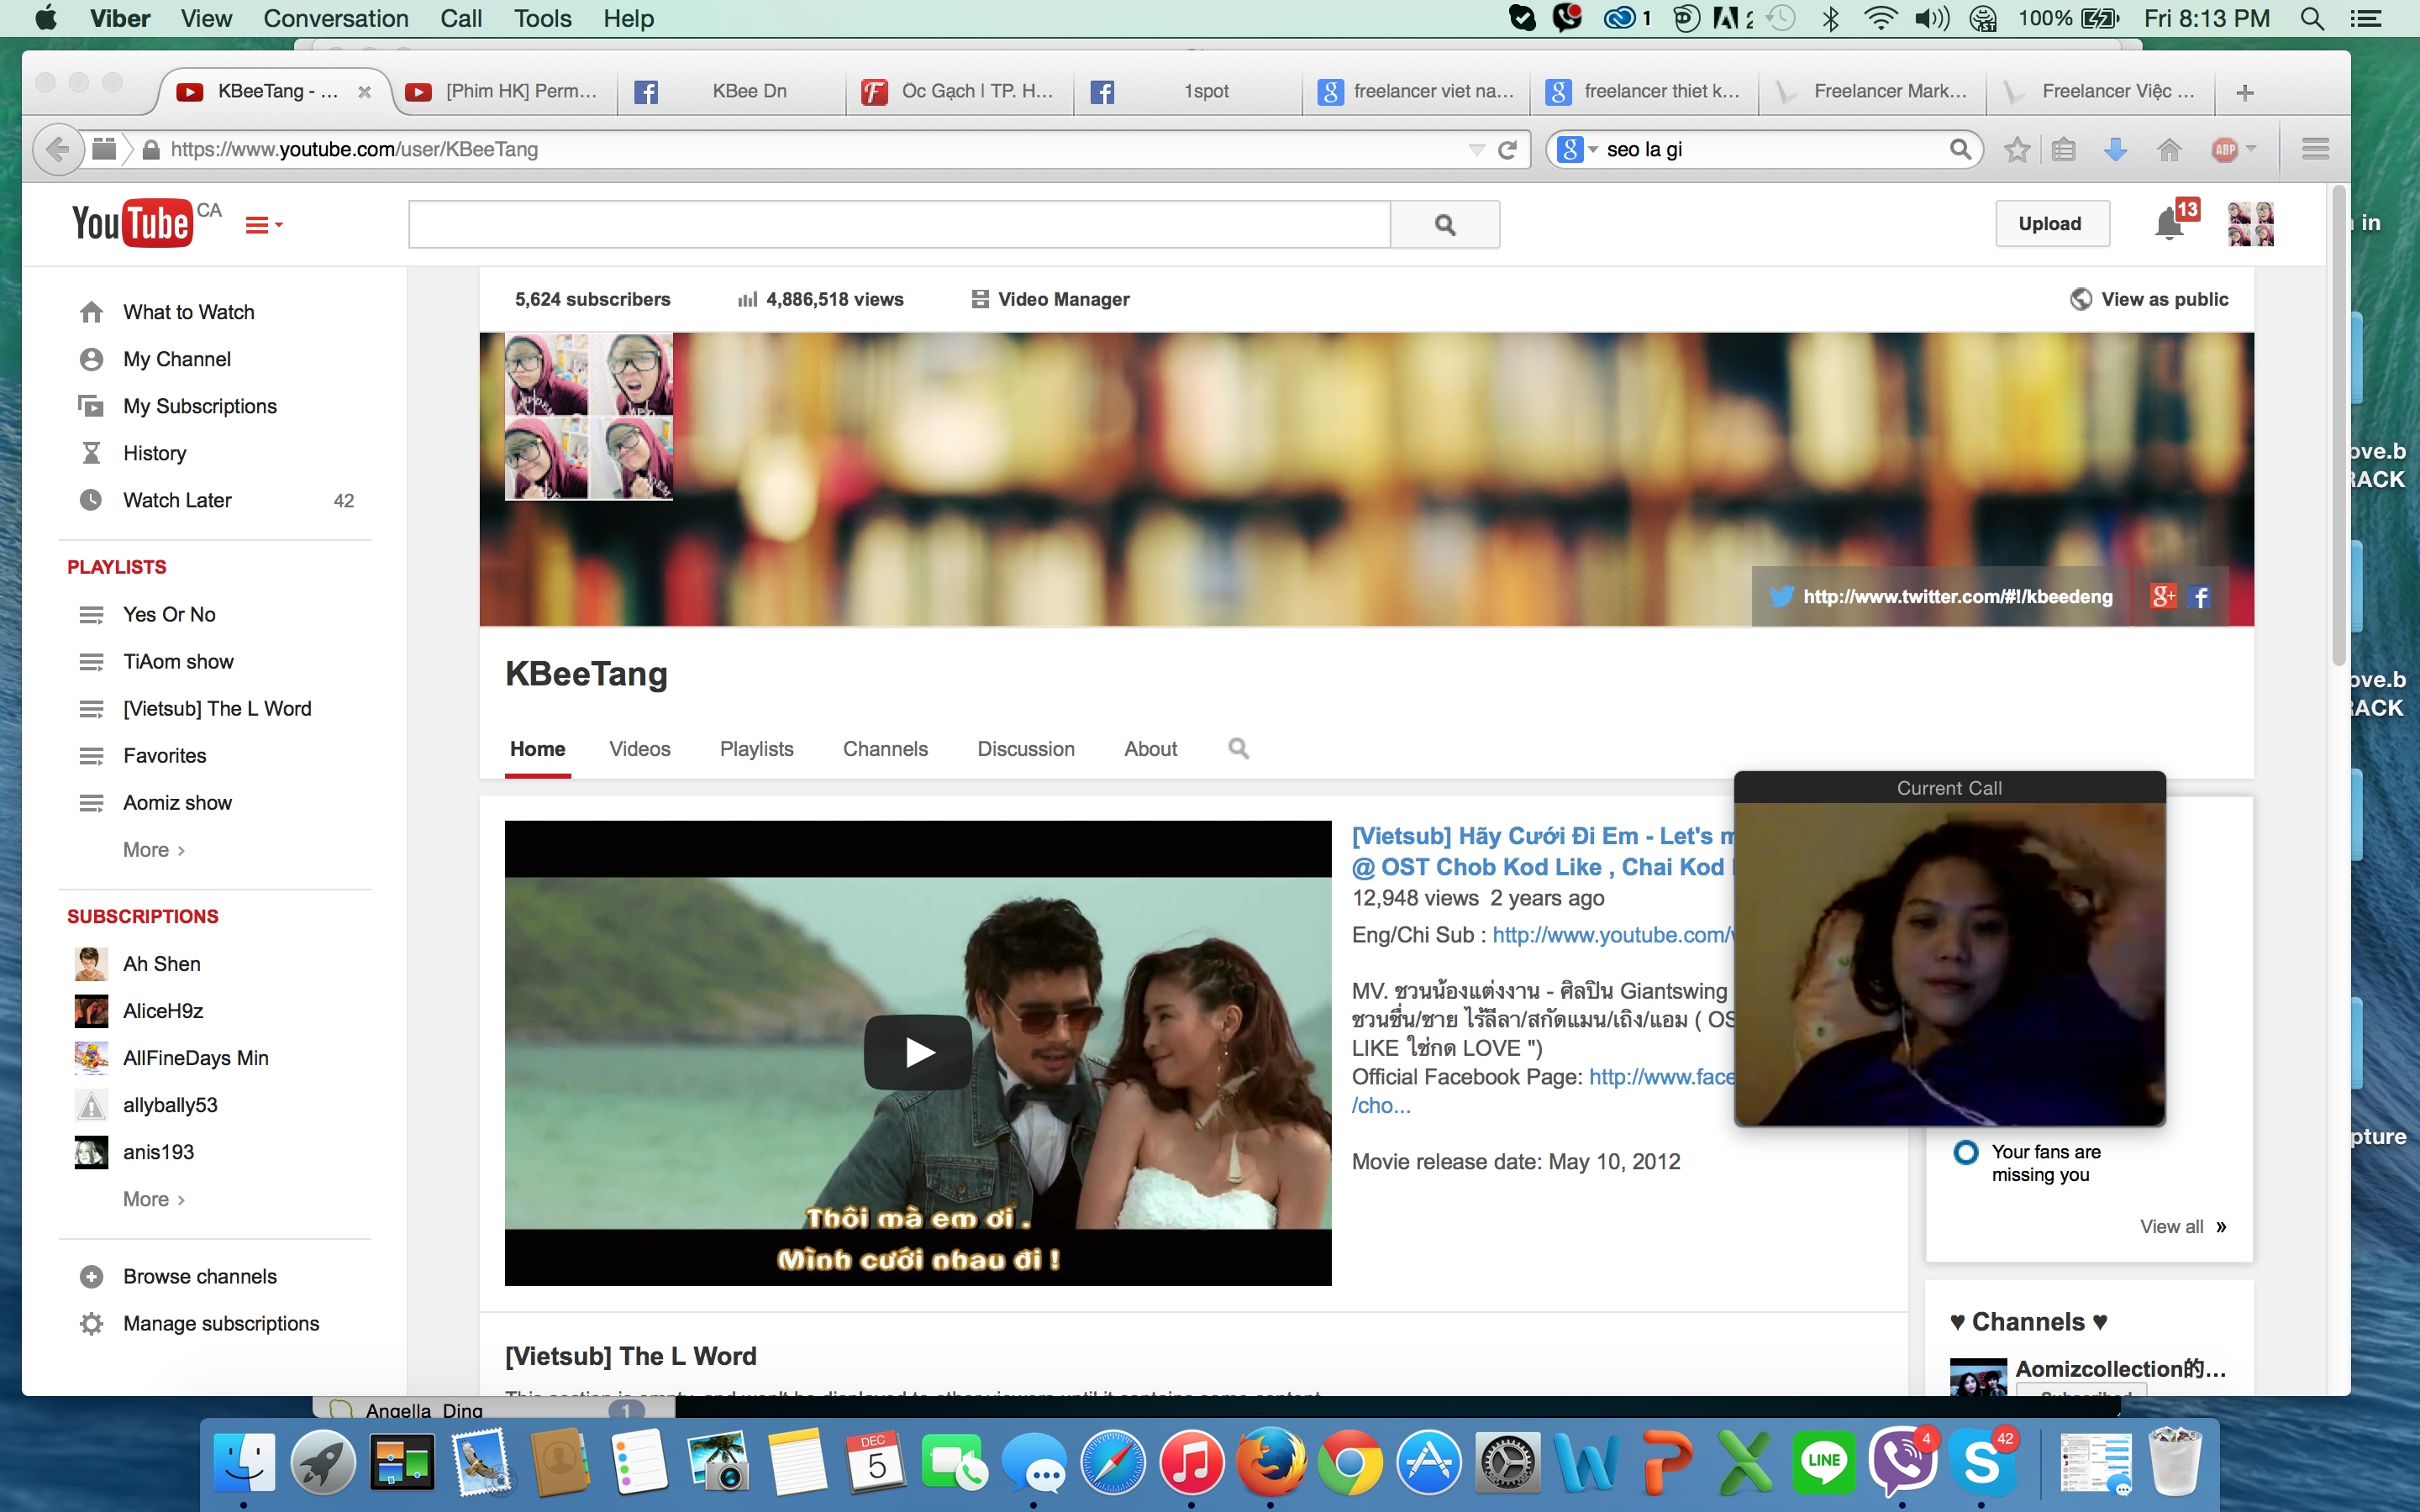The image size is (2420, 1512).
Task: Click Manage subscriptions
Action: pos(221,1323)
